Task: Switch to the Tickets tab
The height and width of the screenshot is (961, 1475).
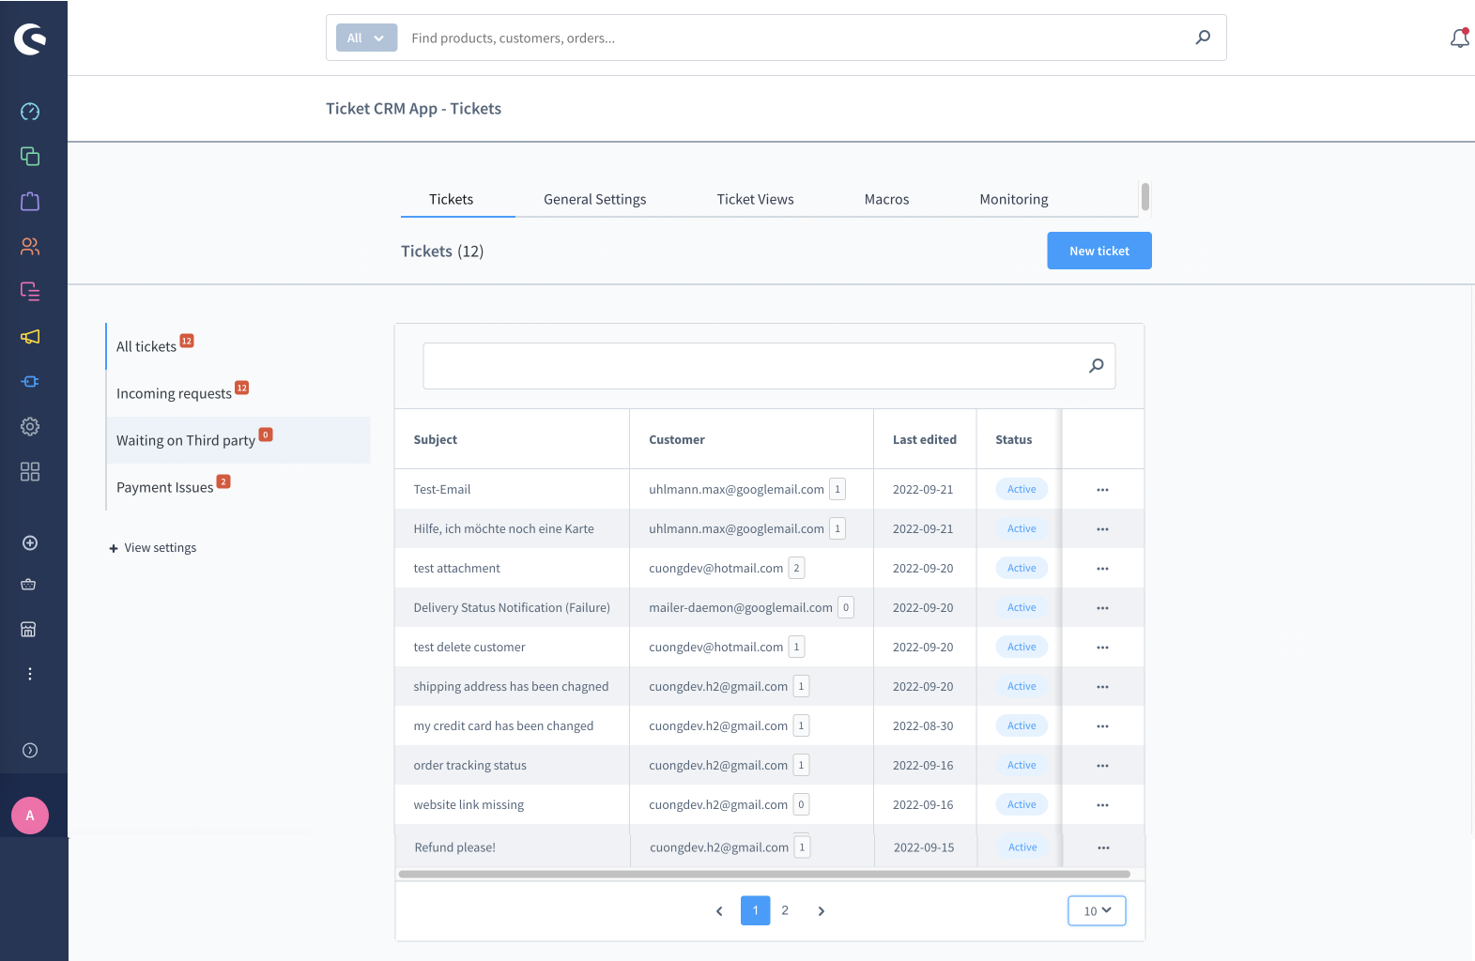Action: tap(451, 199)
